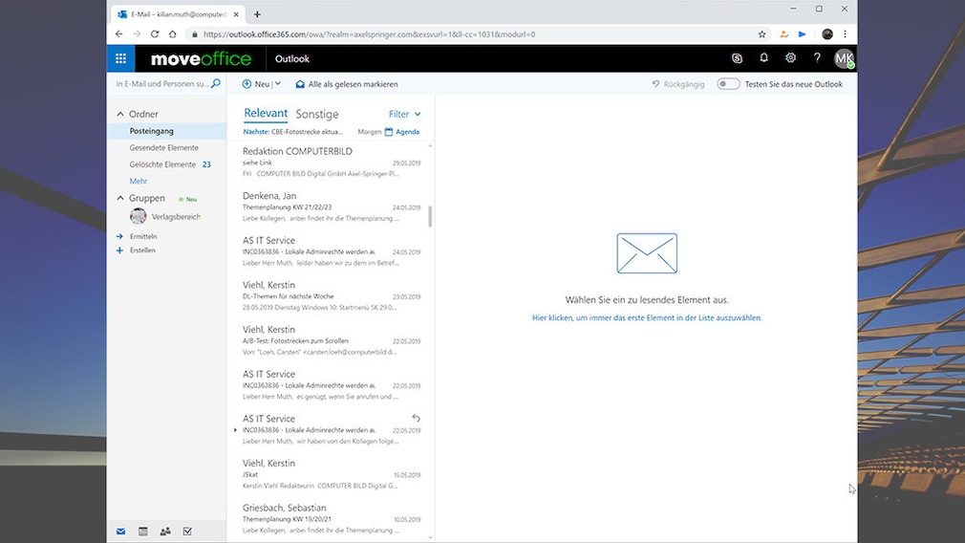The width and height of the screenshot is (965, 543).
Task: Open Outlook settings gear
Action: (790, 58)
